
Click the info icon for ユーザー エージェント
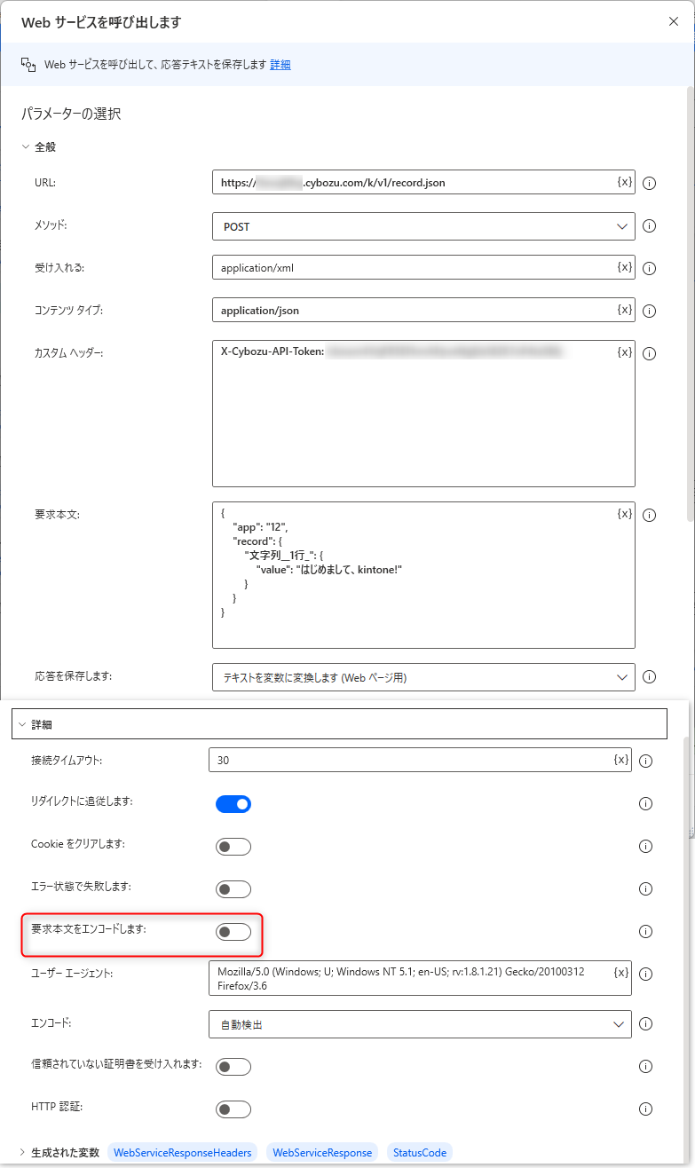coord(646,974)
